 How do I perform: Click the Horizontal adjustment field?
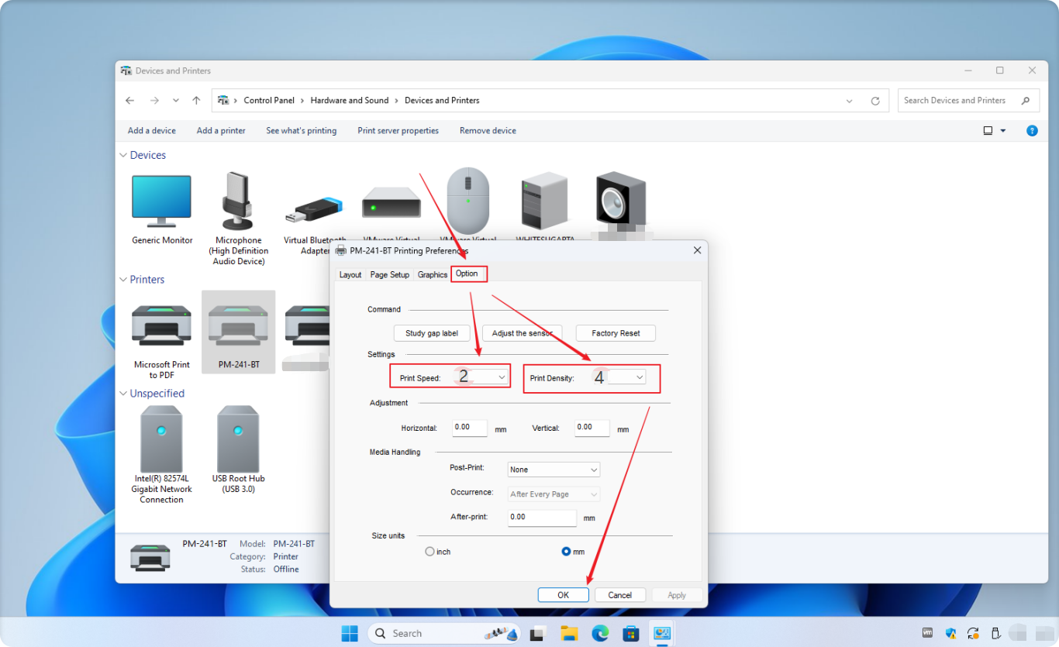tap(470, 428)
